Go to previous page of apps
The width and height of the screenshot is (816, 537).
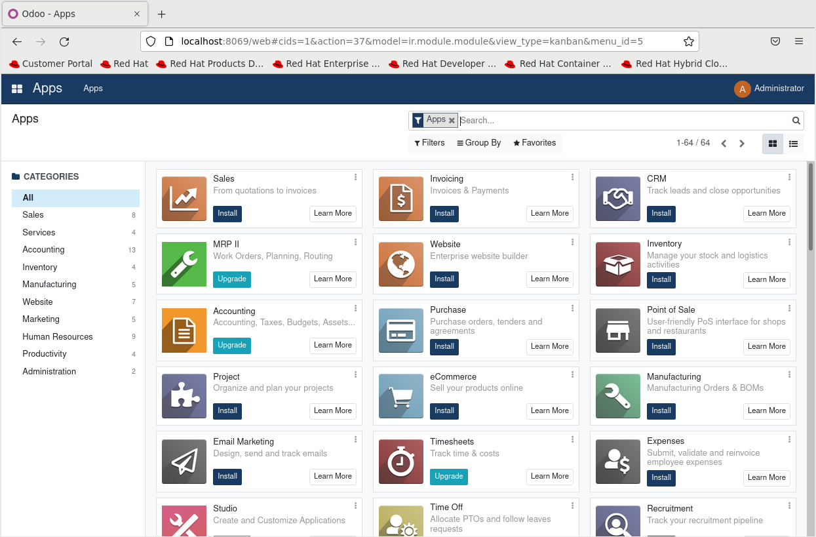tap(724, 144)
